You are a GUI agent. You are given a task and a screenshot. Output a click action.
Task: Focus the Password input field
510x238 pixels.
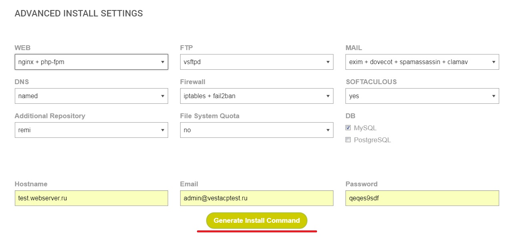pyautogui.click(x=422, y=198)
